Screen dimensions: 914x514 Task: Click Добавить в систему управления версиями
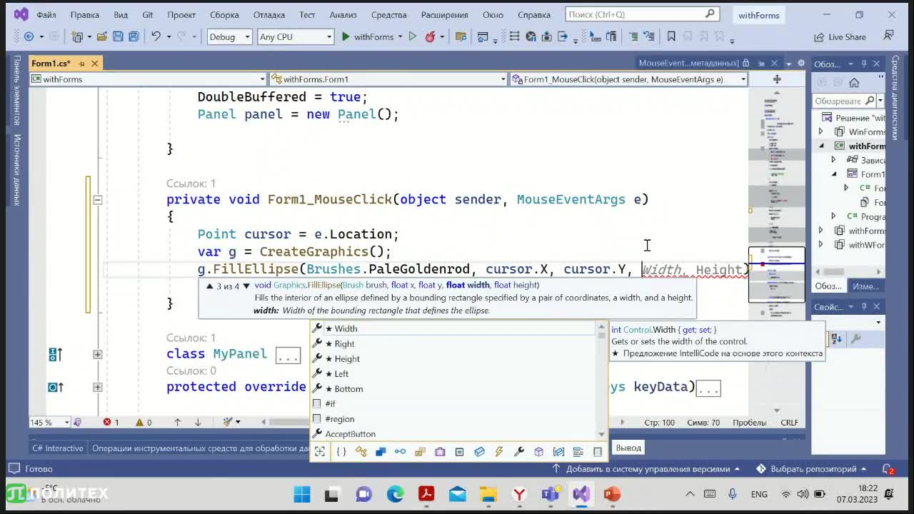coord(648,469)
